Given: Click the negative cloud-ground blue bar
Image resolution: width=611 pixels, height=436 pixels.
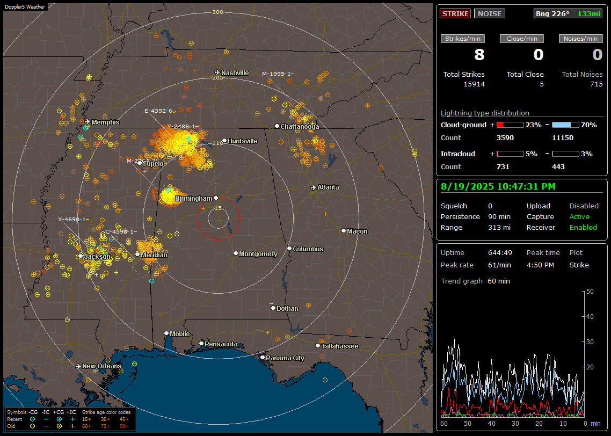Looking at the screenshot, I should [565, 125].
